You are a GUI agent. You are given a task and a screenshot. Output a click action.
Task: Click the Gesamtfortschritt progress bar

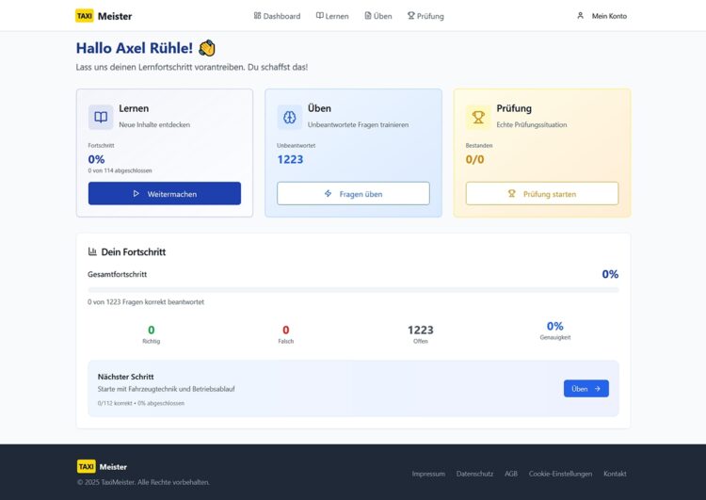tap(353, 290)
